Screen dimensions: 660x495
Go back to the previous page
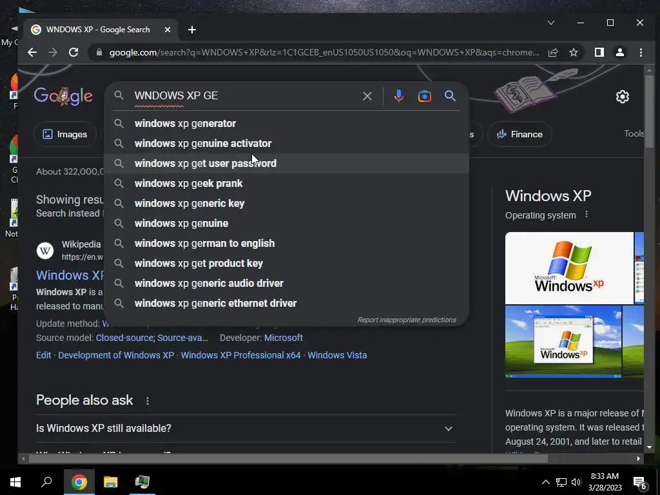tap(32, 52)
